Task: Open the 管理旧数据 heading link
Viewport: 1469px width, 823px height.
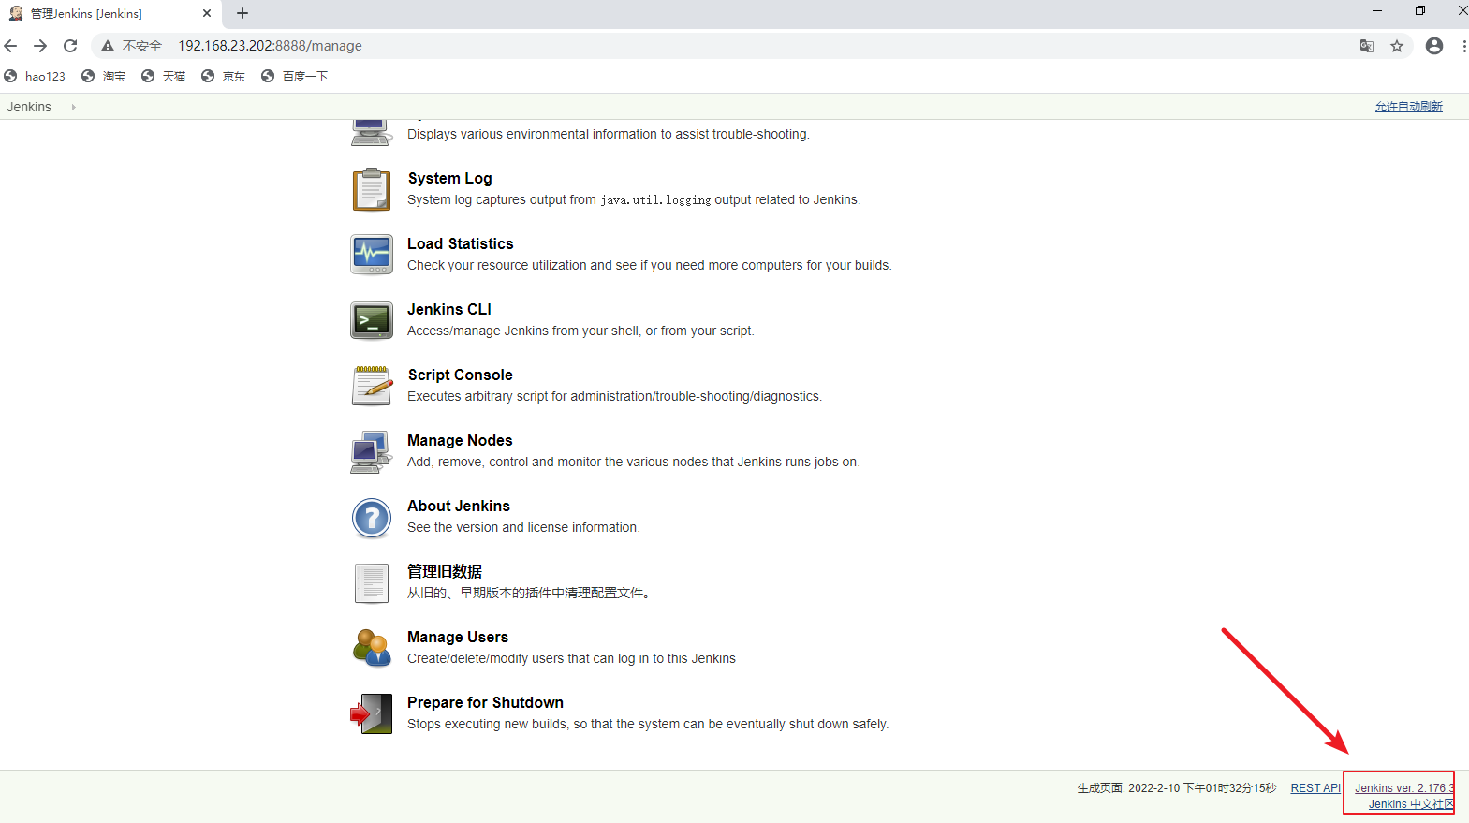Action: [445, 571]
